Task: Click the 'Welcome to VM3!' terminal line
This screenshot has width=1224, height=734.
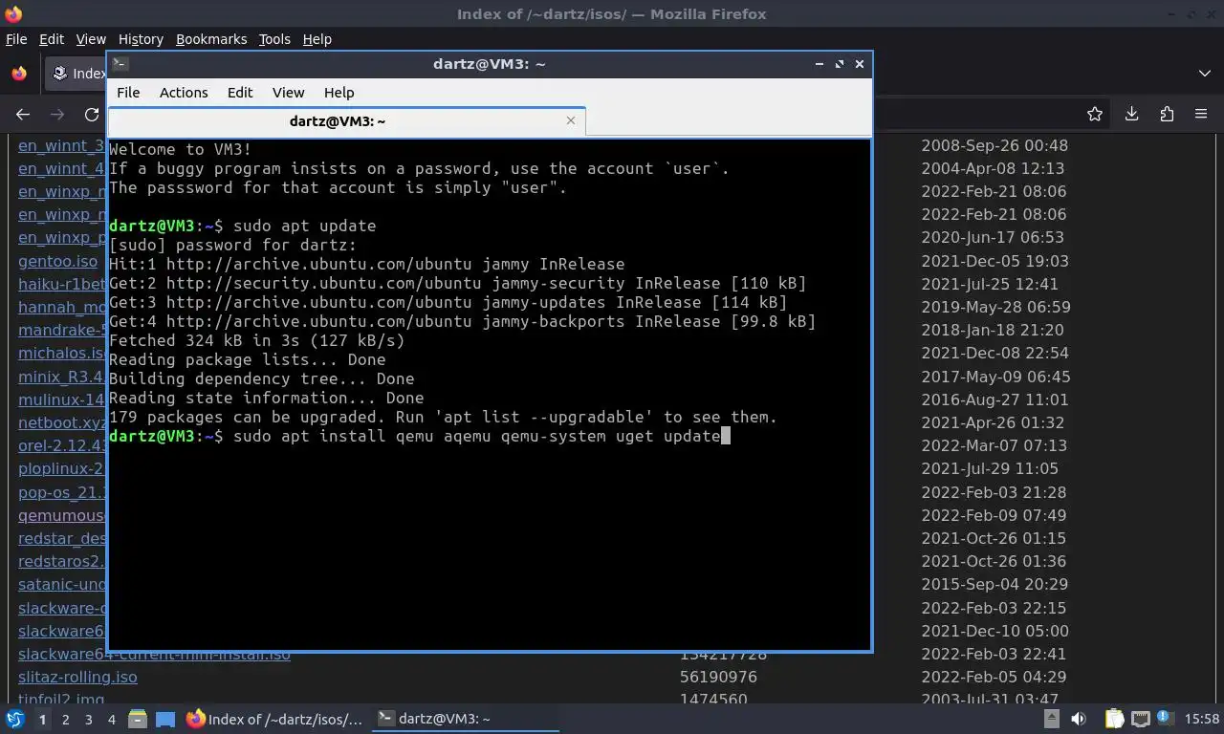Action: (180, 149)
